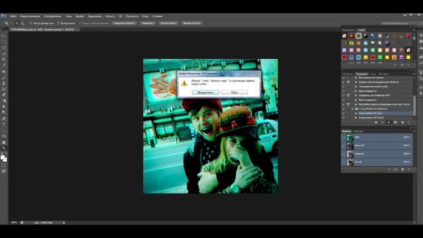Click the begin recording action button

(x=383, y=122)
